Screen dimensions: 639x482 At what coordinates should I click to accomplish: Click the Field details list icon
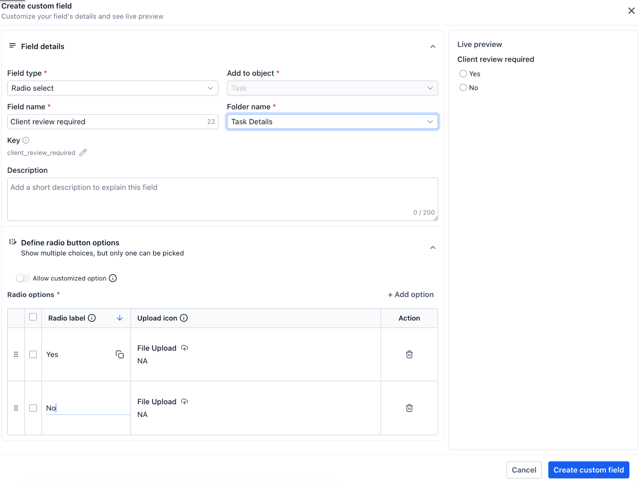coord(12,46)
